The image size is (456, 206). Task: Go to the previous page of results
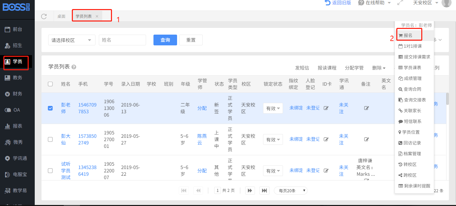198,191
